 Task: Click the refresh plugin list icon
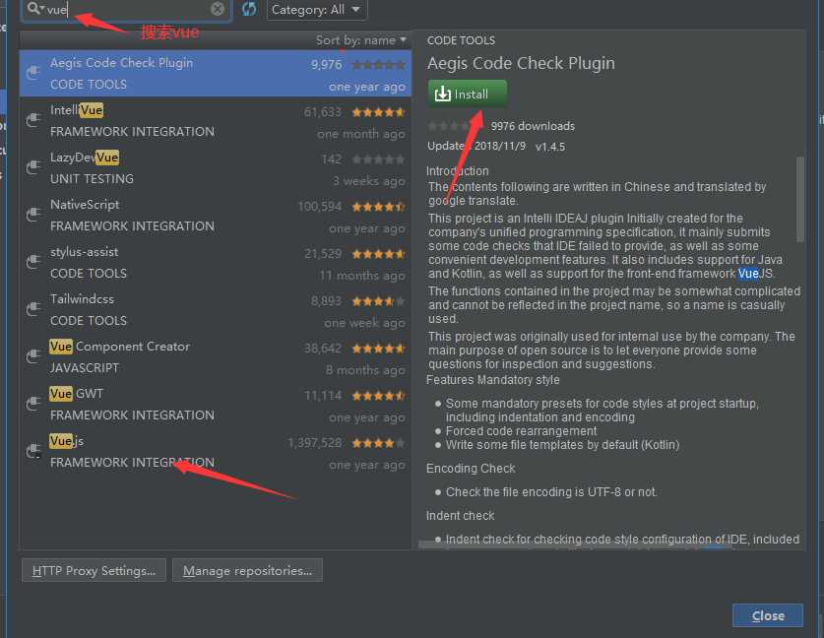249,9
